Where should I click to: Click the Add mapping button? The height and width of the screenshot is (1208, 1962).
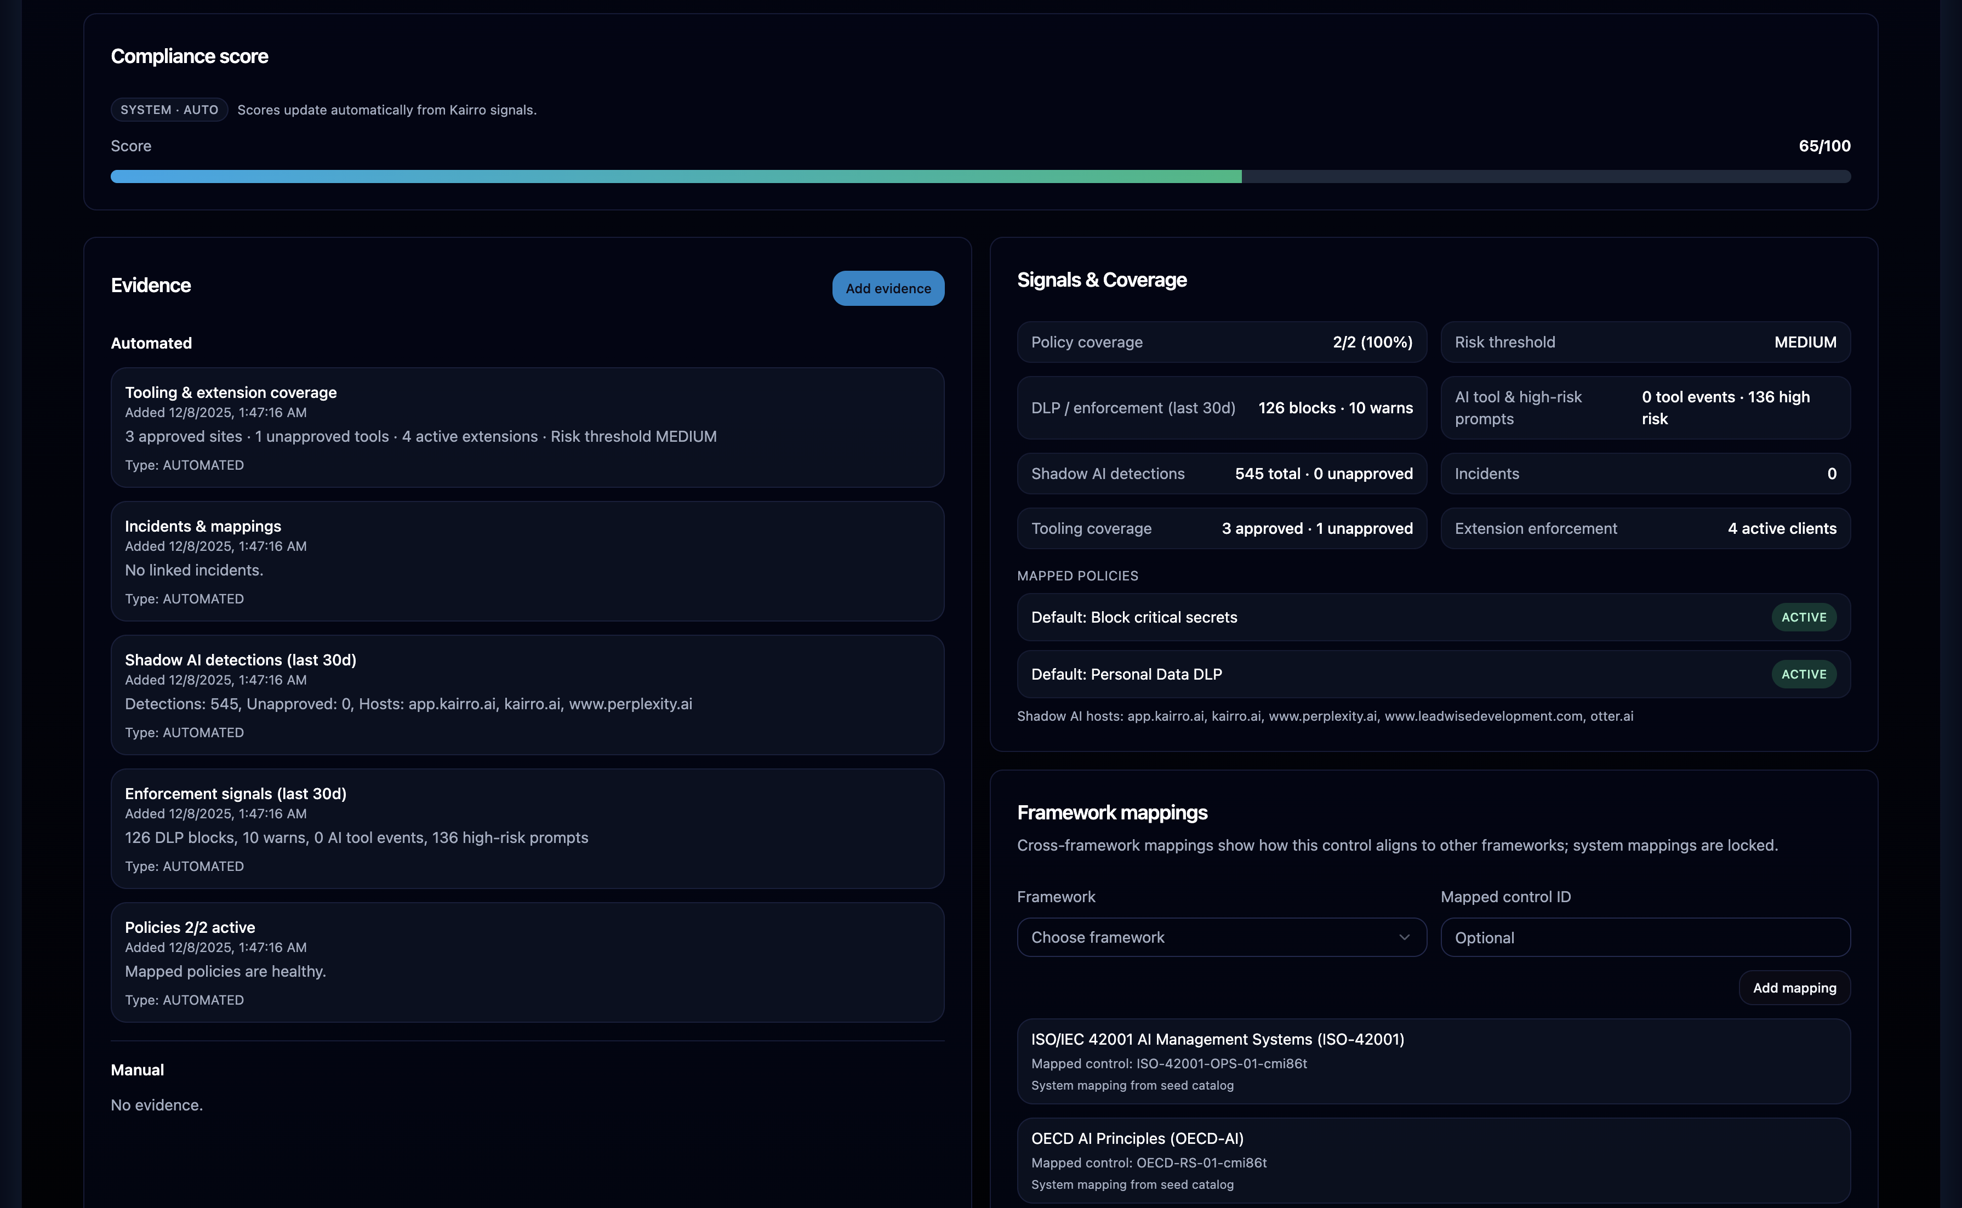[1793, 988]
